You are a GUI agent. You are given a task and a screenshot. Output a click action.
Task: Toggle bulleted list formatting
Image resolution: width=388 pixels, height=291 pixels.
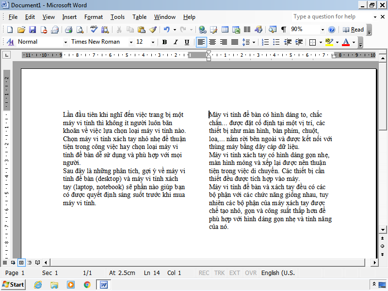[x=276, y=42]
